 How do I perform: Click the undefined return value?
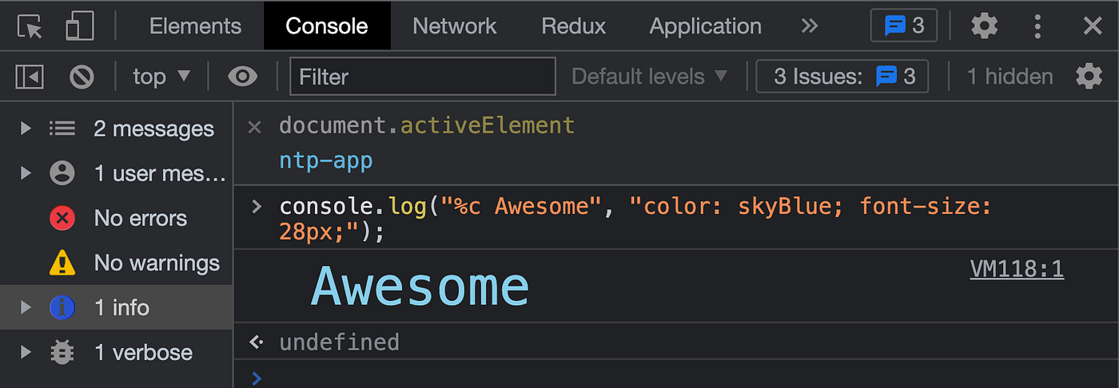coord(339,342)
